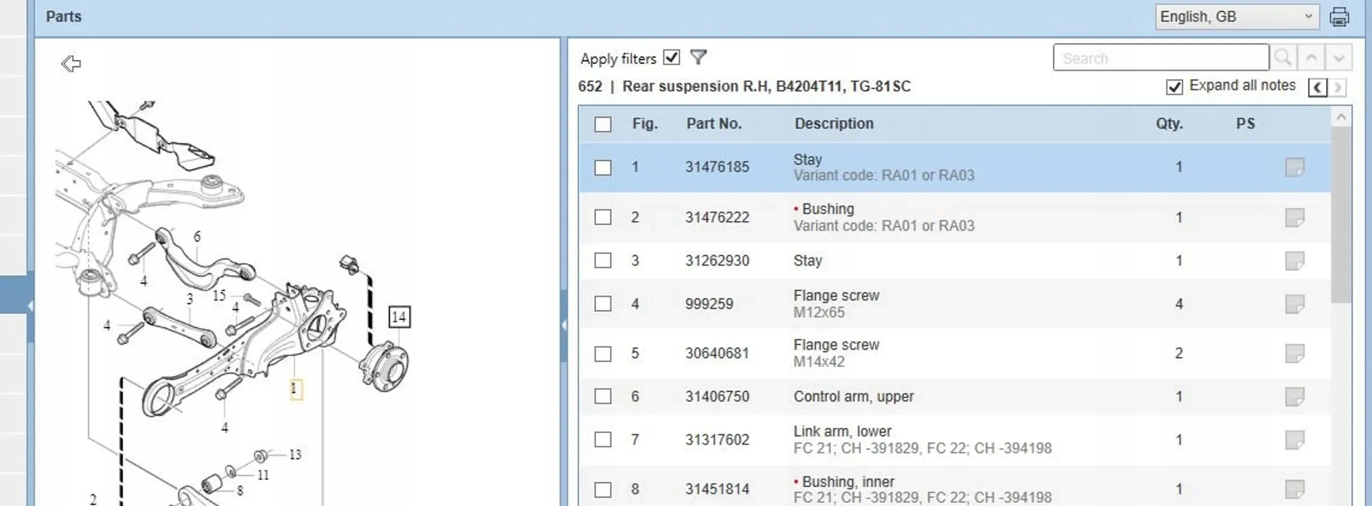Click the scrollbar up arrow
Screen dimensions: 1372x506
click(x=1341, y=117)
